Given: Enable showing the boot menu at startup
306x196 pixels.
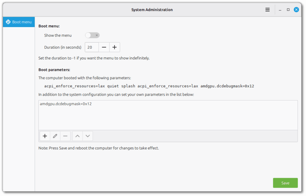Looking at the screenshot, I should pos(92,35).
